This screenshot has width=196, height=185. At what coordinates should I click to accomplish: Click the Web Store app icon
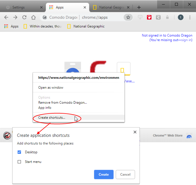click(x=73, y=67)
